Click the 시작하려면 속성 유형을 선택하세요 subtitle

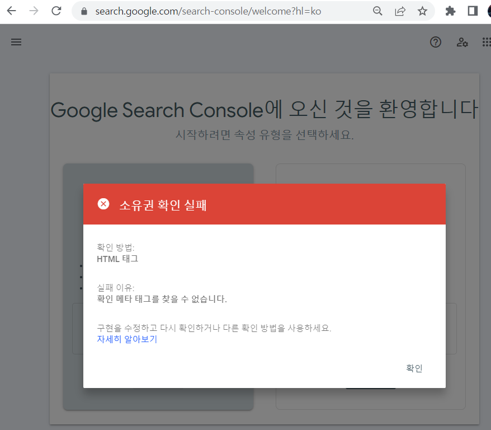coord(265,135)
